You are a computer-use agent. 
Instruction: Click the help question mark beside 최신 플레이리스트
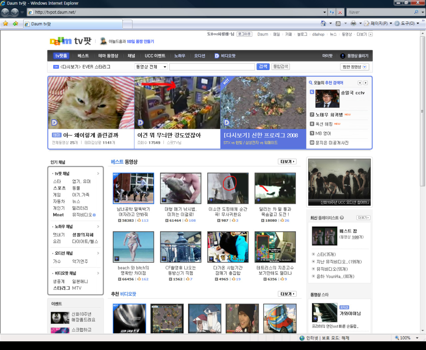pyautogui.click(x=342, y=218)
